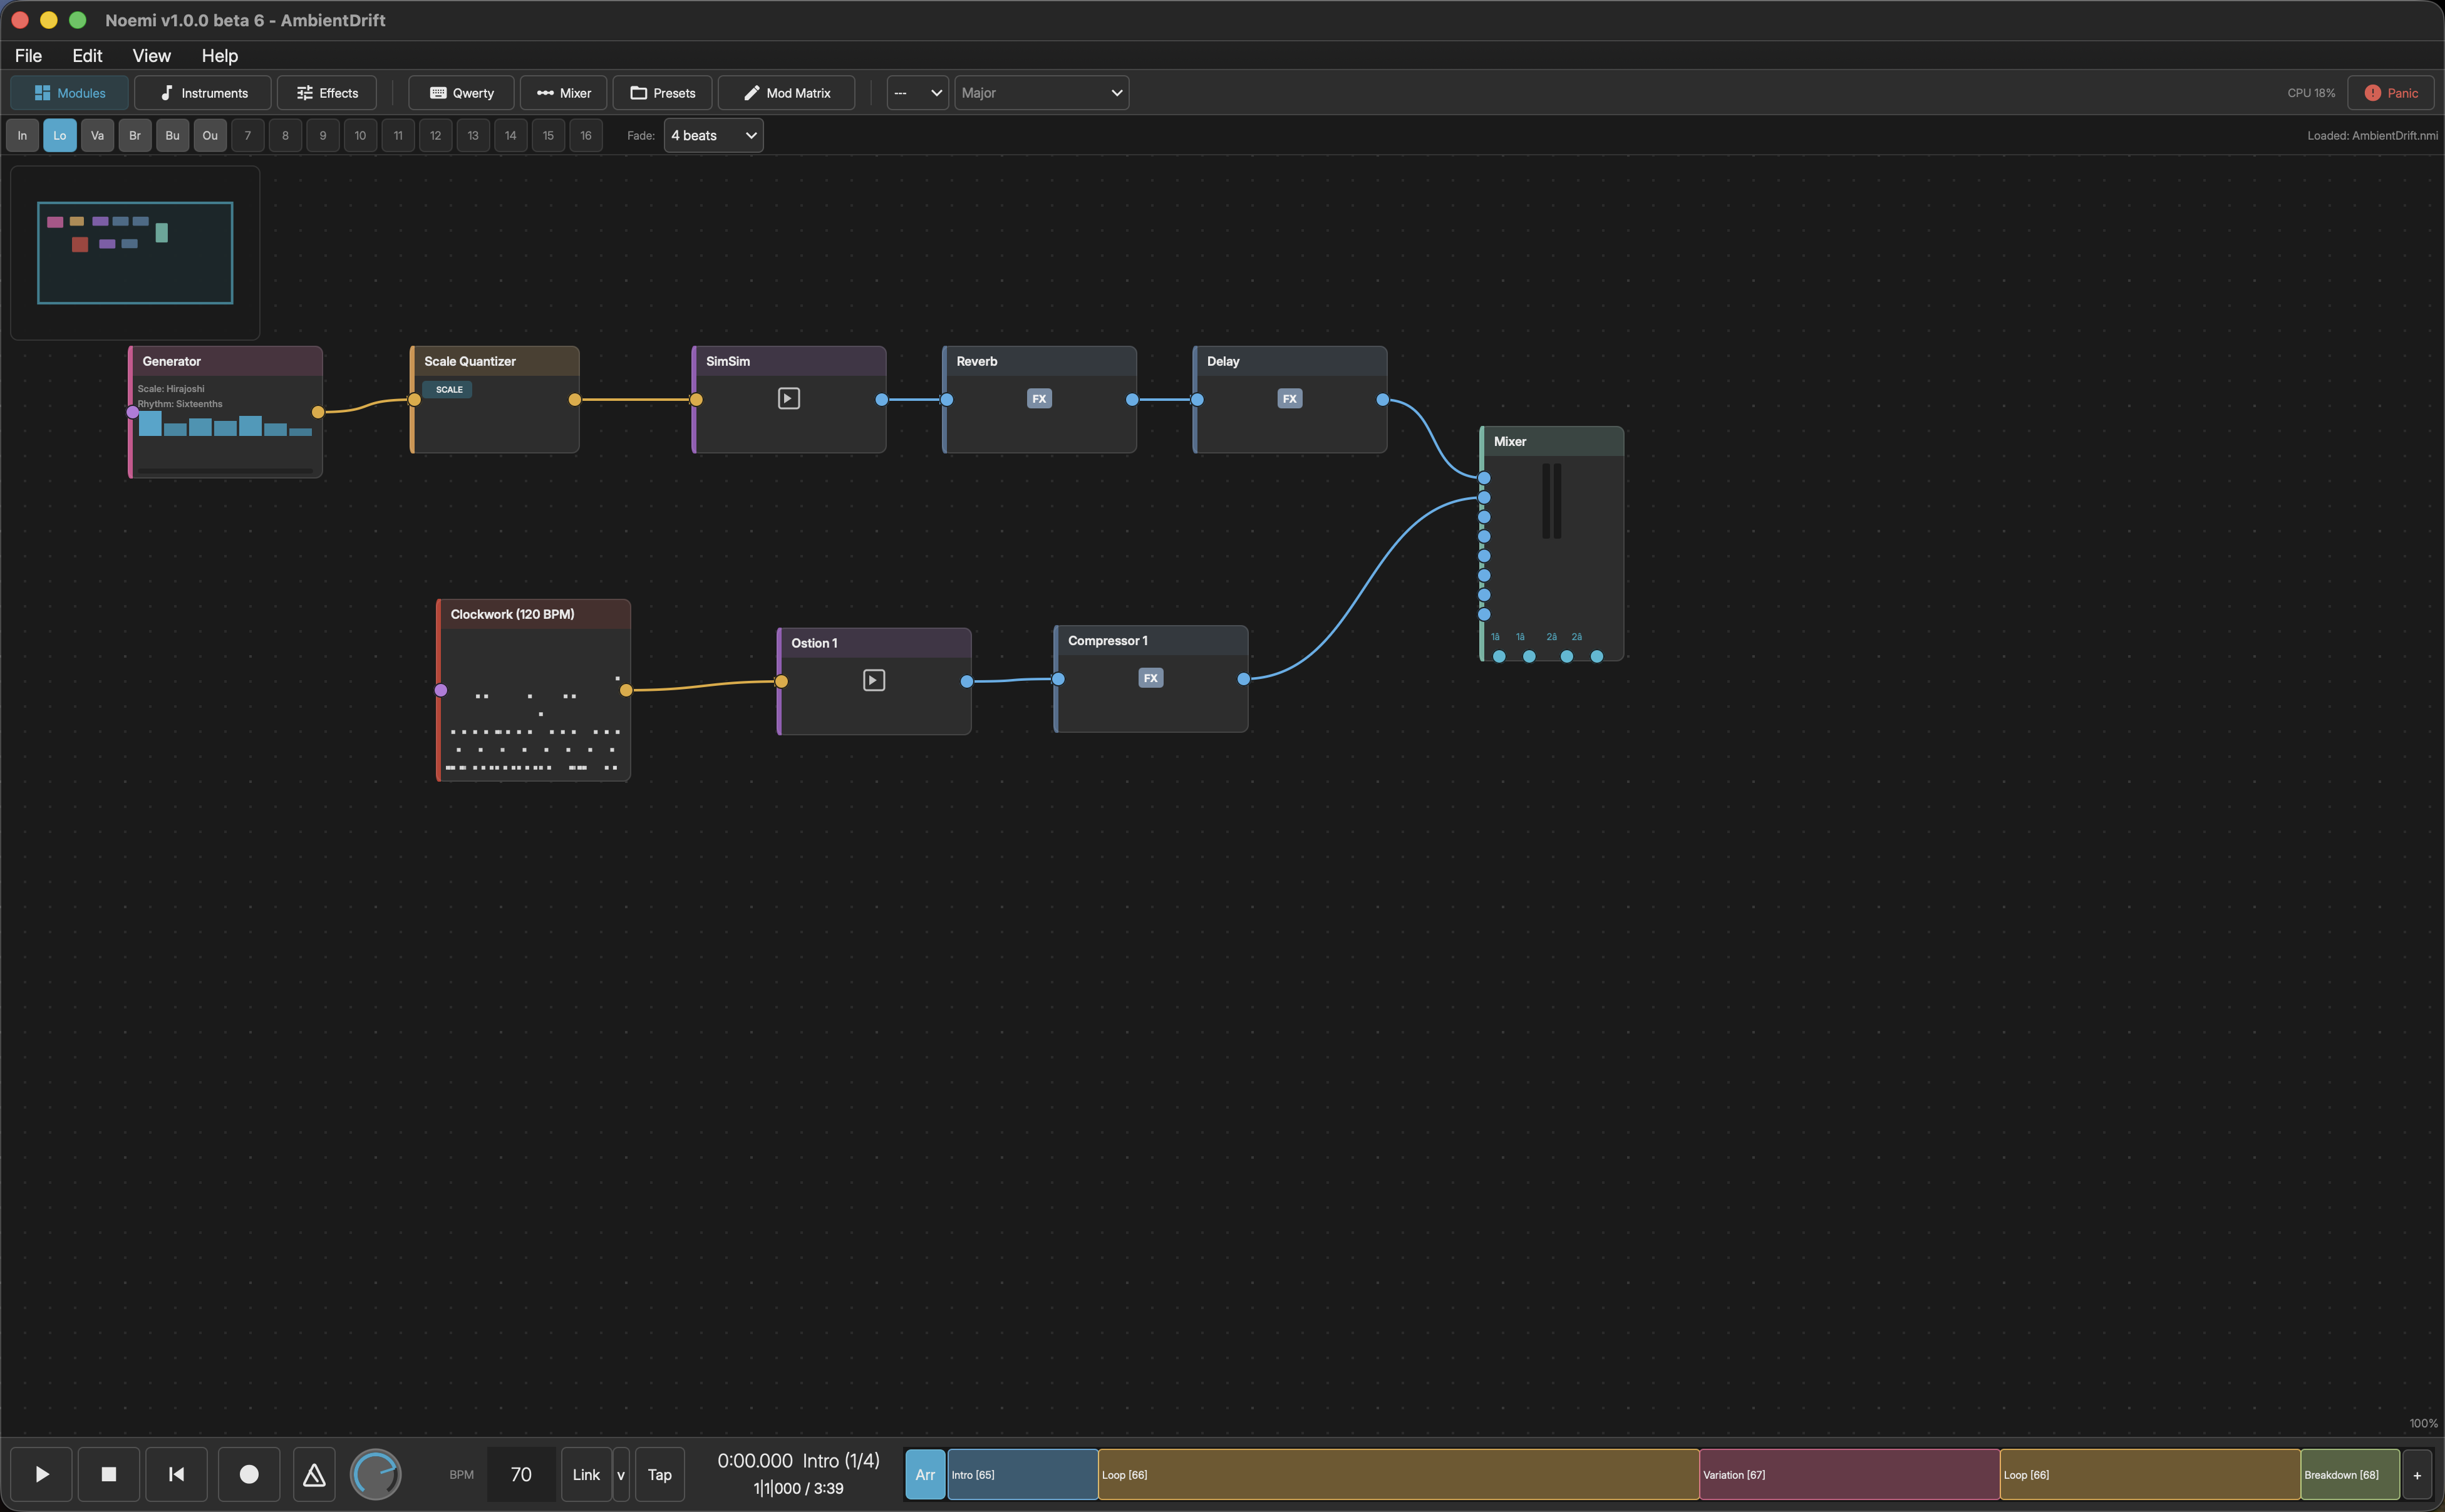2445x1512 pixels.
Task: Select empty scene slot 7
Action: coord(248,136)
